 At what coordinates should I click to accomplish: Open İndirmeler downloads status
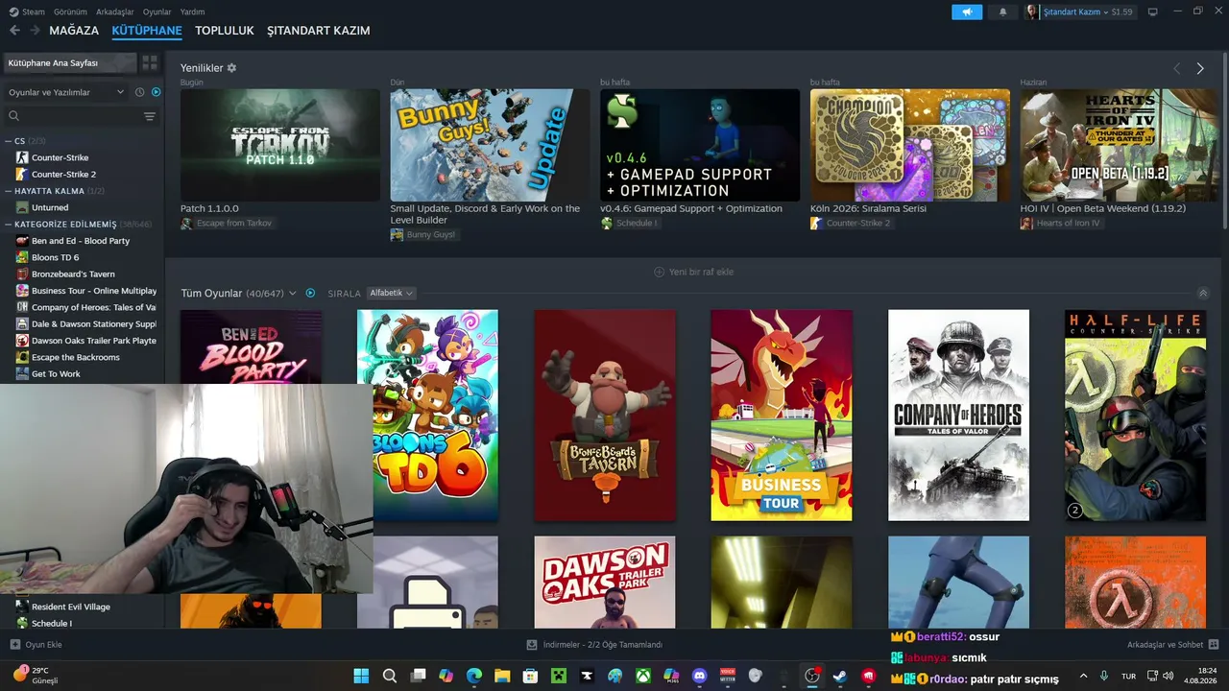(595, 645)
